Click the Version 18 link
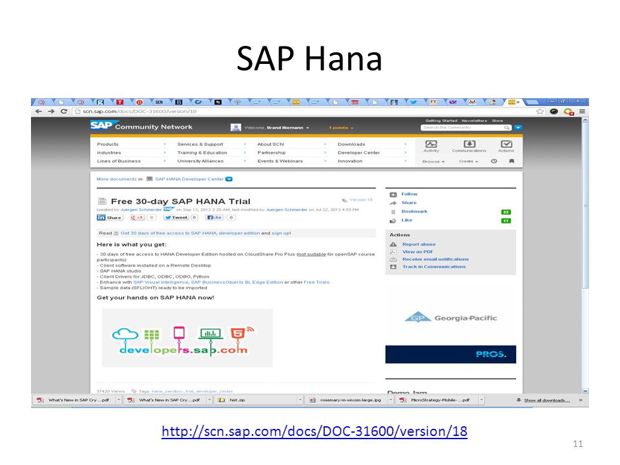Viewport: 620px width, 465px height. tap(360, 200)
